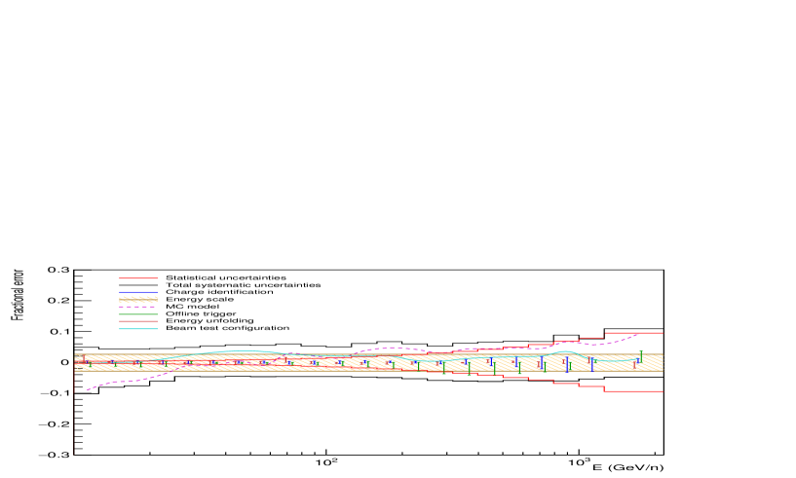796x478 pixels.
Task: Click the 'Total systematic uncertainties' legend label
Action: 244,285
